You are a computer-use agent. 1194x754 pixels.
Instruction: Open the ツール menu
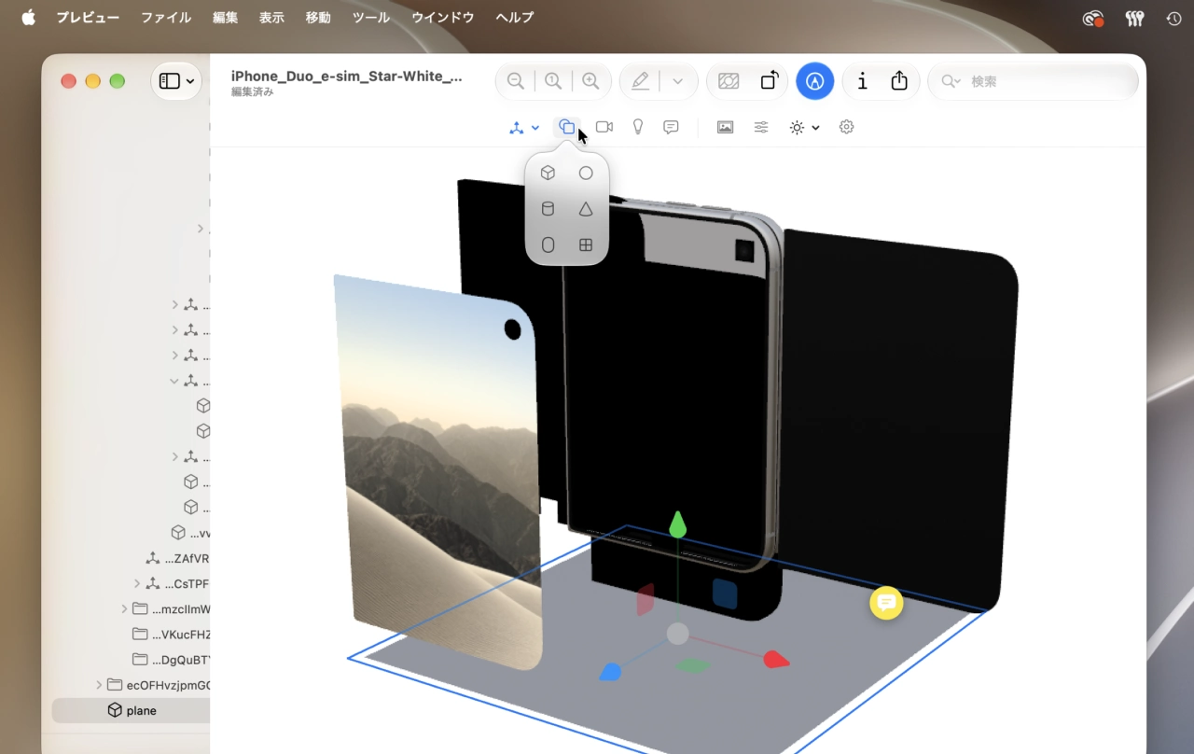pyautogui.click(x=371, y=18)
